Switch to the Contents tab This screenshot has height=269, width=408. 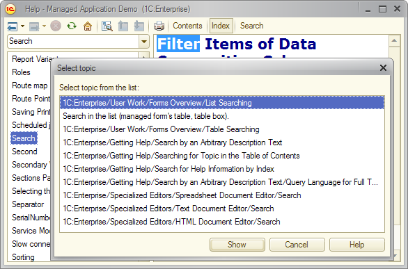187,26
